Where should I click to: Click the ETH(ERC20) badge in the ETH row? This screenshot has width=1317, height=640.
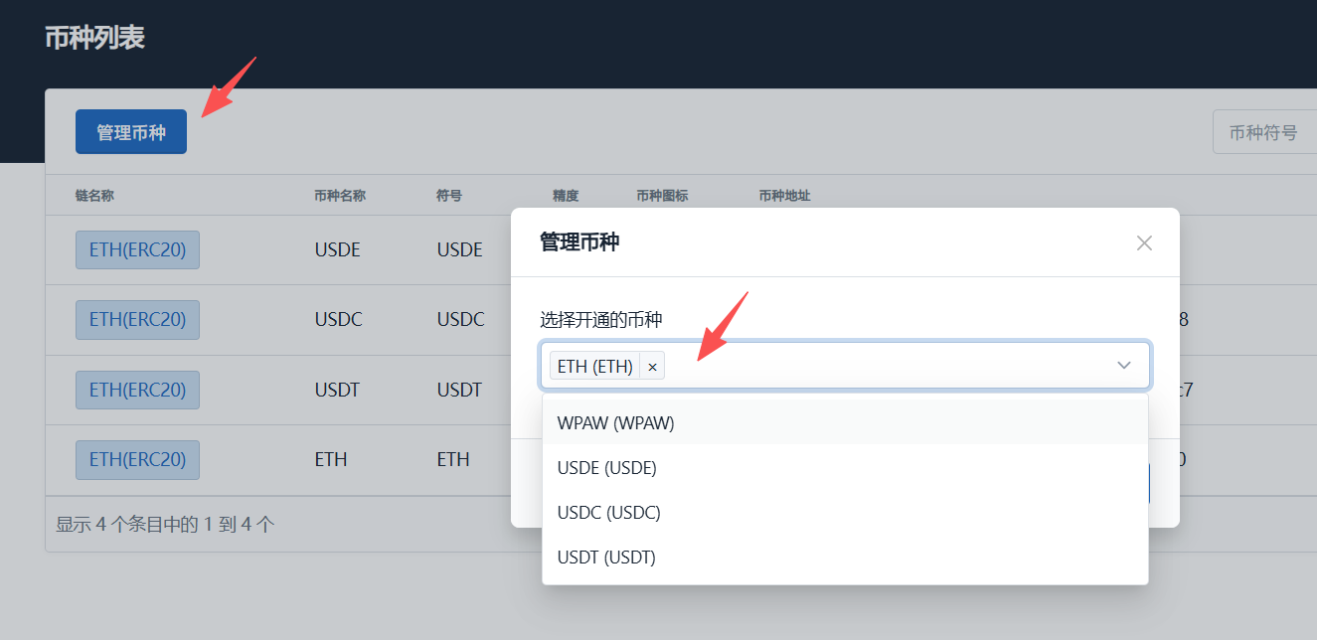pos(137,459)
